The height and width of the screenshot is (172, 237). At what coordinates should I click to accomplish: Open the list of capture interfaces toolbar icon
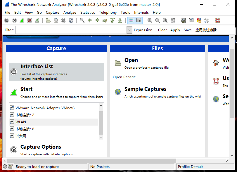pyautogui.click(x=7, y=20)
